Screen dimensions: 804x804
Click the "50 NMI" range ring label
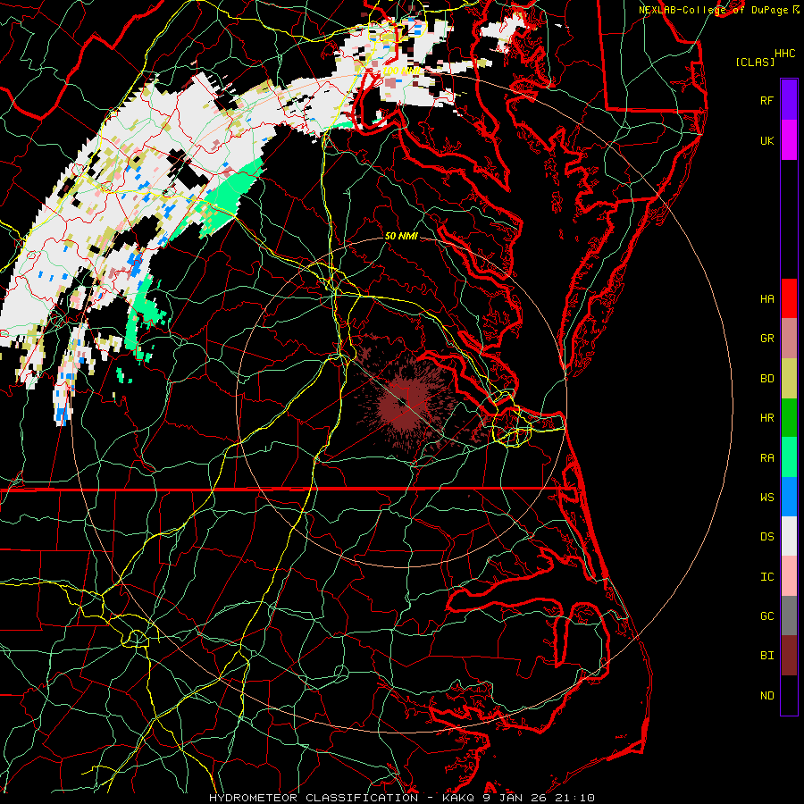(401, 236)
